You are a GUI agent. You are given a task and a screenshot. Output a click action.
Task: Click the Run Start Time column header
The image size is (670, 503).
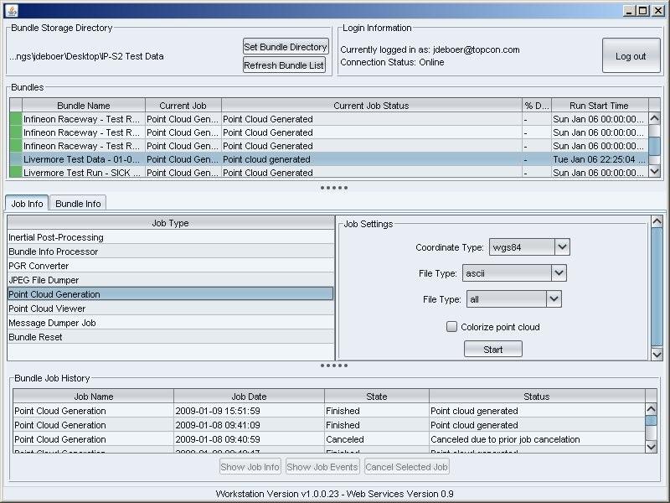pos(599,106)
